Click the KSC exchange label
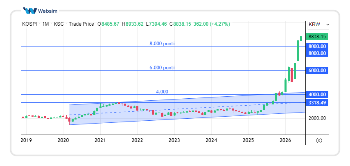Image resolution: width=350 pixels, height=166 pixels. pyautogui.click(x=59, y=24)
